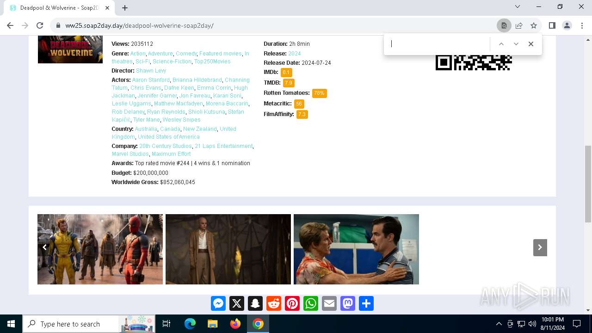Launch Firefox from the taskbar

[x=235, y=324]
